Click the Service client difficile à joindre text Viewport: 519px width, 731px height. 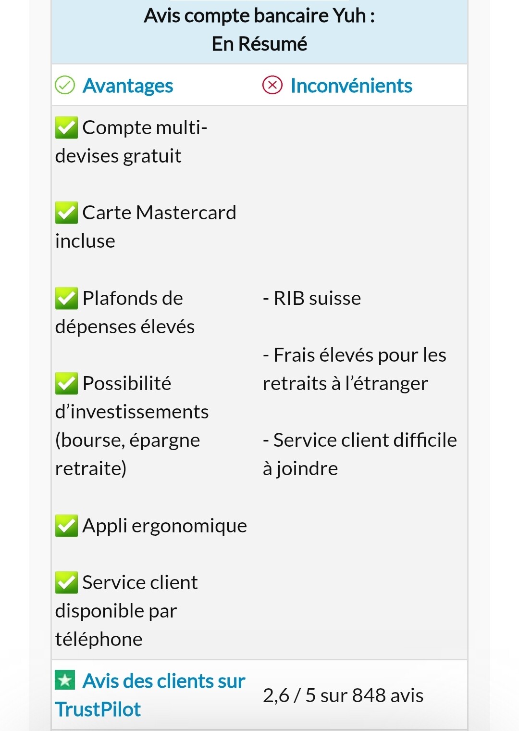tap(360, 454)
